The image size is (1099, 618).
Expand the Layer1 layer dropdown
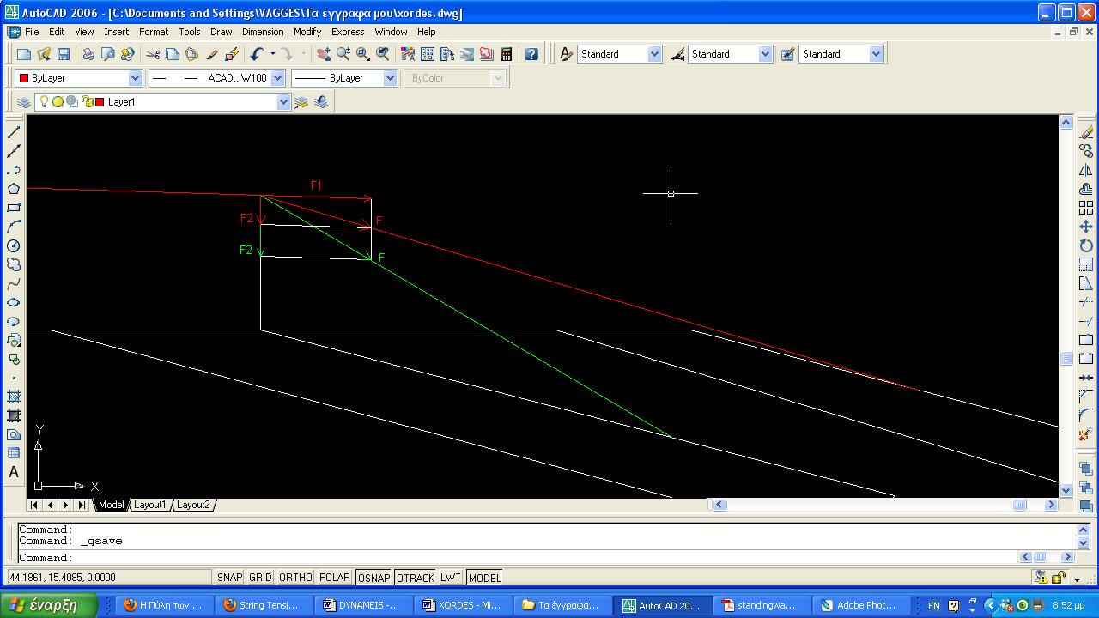(283, 102)
